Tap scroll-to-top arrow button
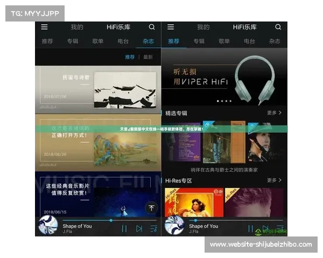 (x=151, y=208)
